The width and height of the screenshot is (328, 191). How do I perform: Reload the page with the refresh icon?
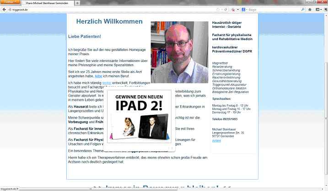click(x=226, y=10)
